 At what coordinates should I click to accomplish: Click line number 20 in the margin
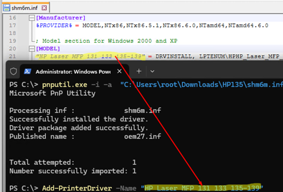[x=13, y=49]
